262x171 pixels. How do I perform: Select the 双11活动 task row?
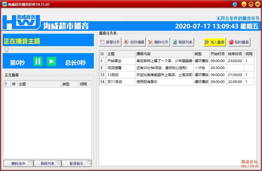coord(177,82)
